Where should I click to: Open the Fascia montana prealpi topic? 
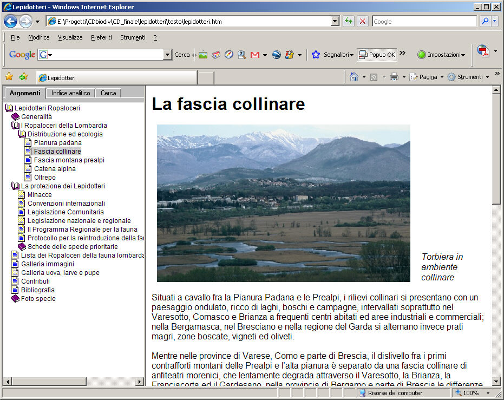(69, 160)
